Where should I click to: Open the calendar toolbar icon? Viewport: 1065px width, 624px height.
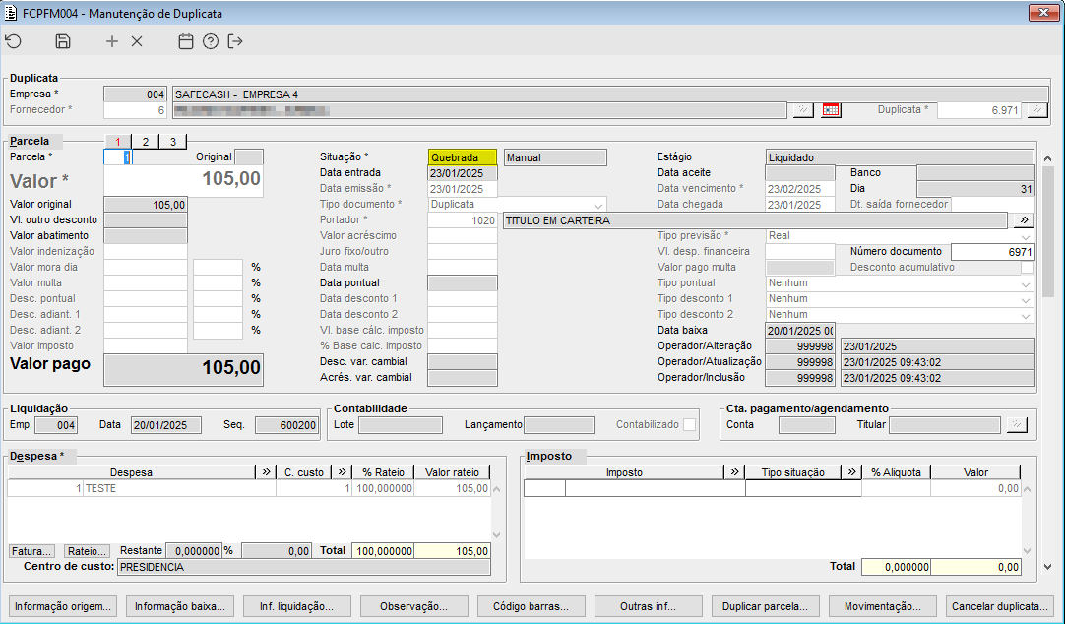(185, 41)
